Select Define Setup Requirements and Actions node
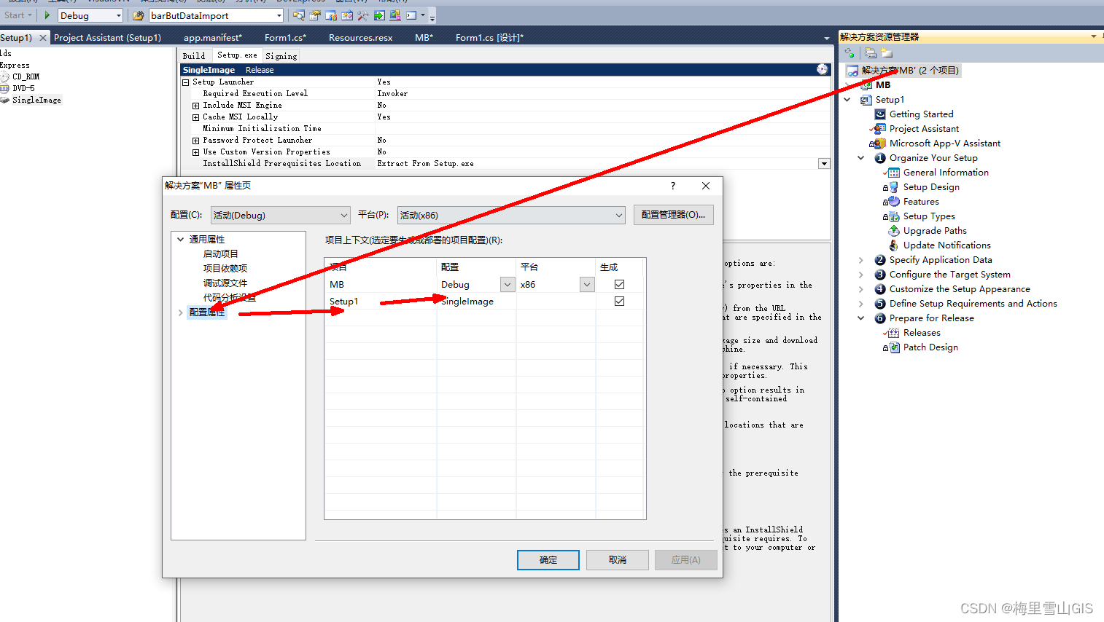Image resolution: width=1104 pixels, height=622 pixels. point(973,304)
